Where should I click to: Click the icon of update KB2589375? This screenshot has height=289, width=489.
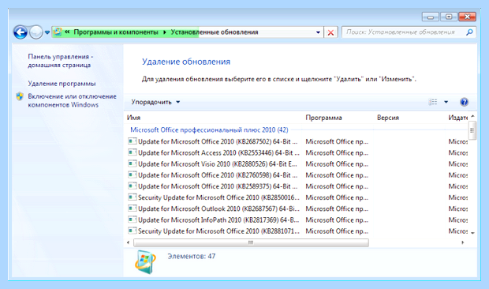click(133, 186)
